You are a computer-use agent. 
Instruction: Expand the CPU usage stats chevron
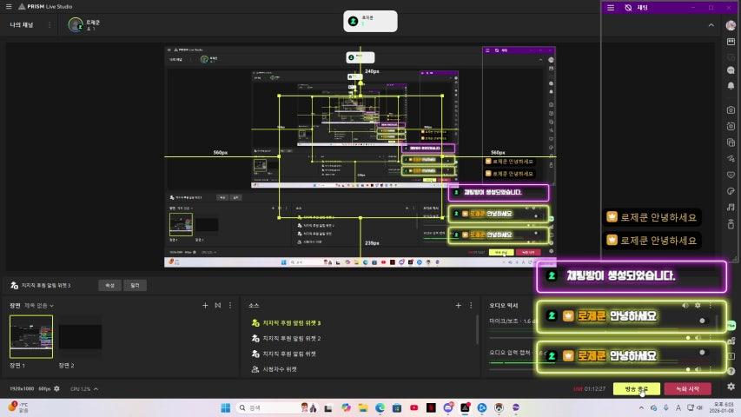96,388
